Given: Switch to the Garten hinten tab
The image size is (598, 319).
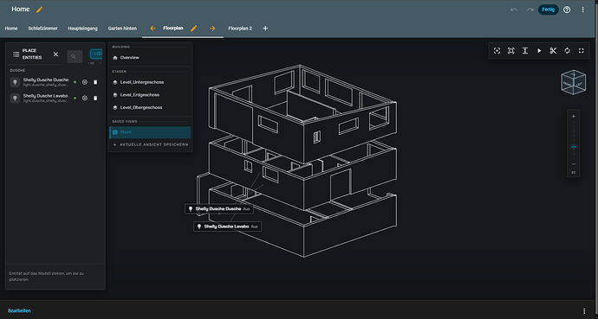Looking at the screenshot, I should click(x=122, y=29).
